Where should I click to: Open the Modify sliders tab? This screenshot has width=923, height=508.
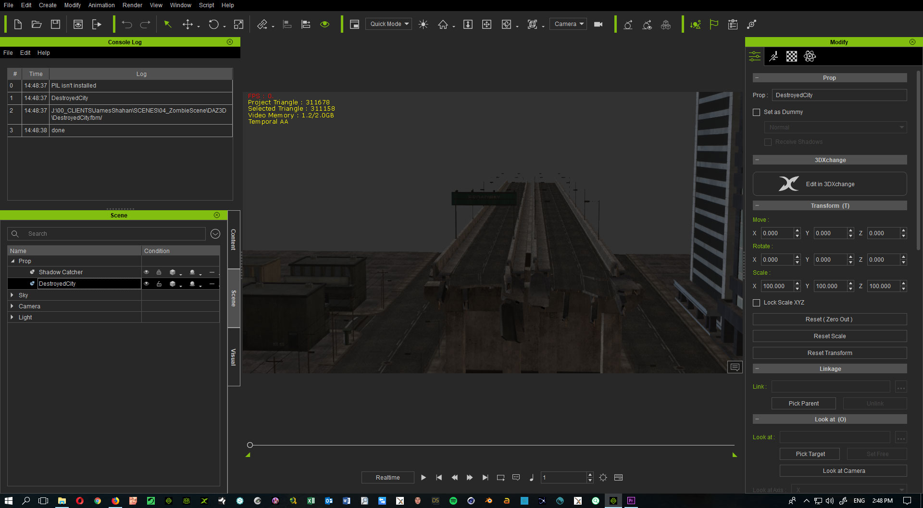click(755, 56)
